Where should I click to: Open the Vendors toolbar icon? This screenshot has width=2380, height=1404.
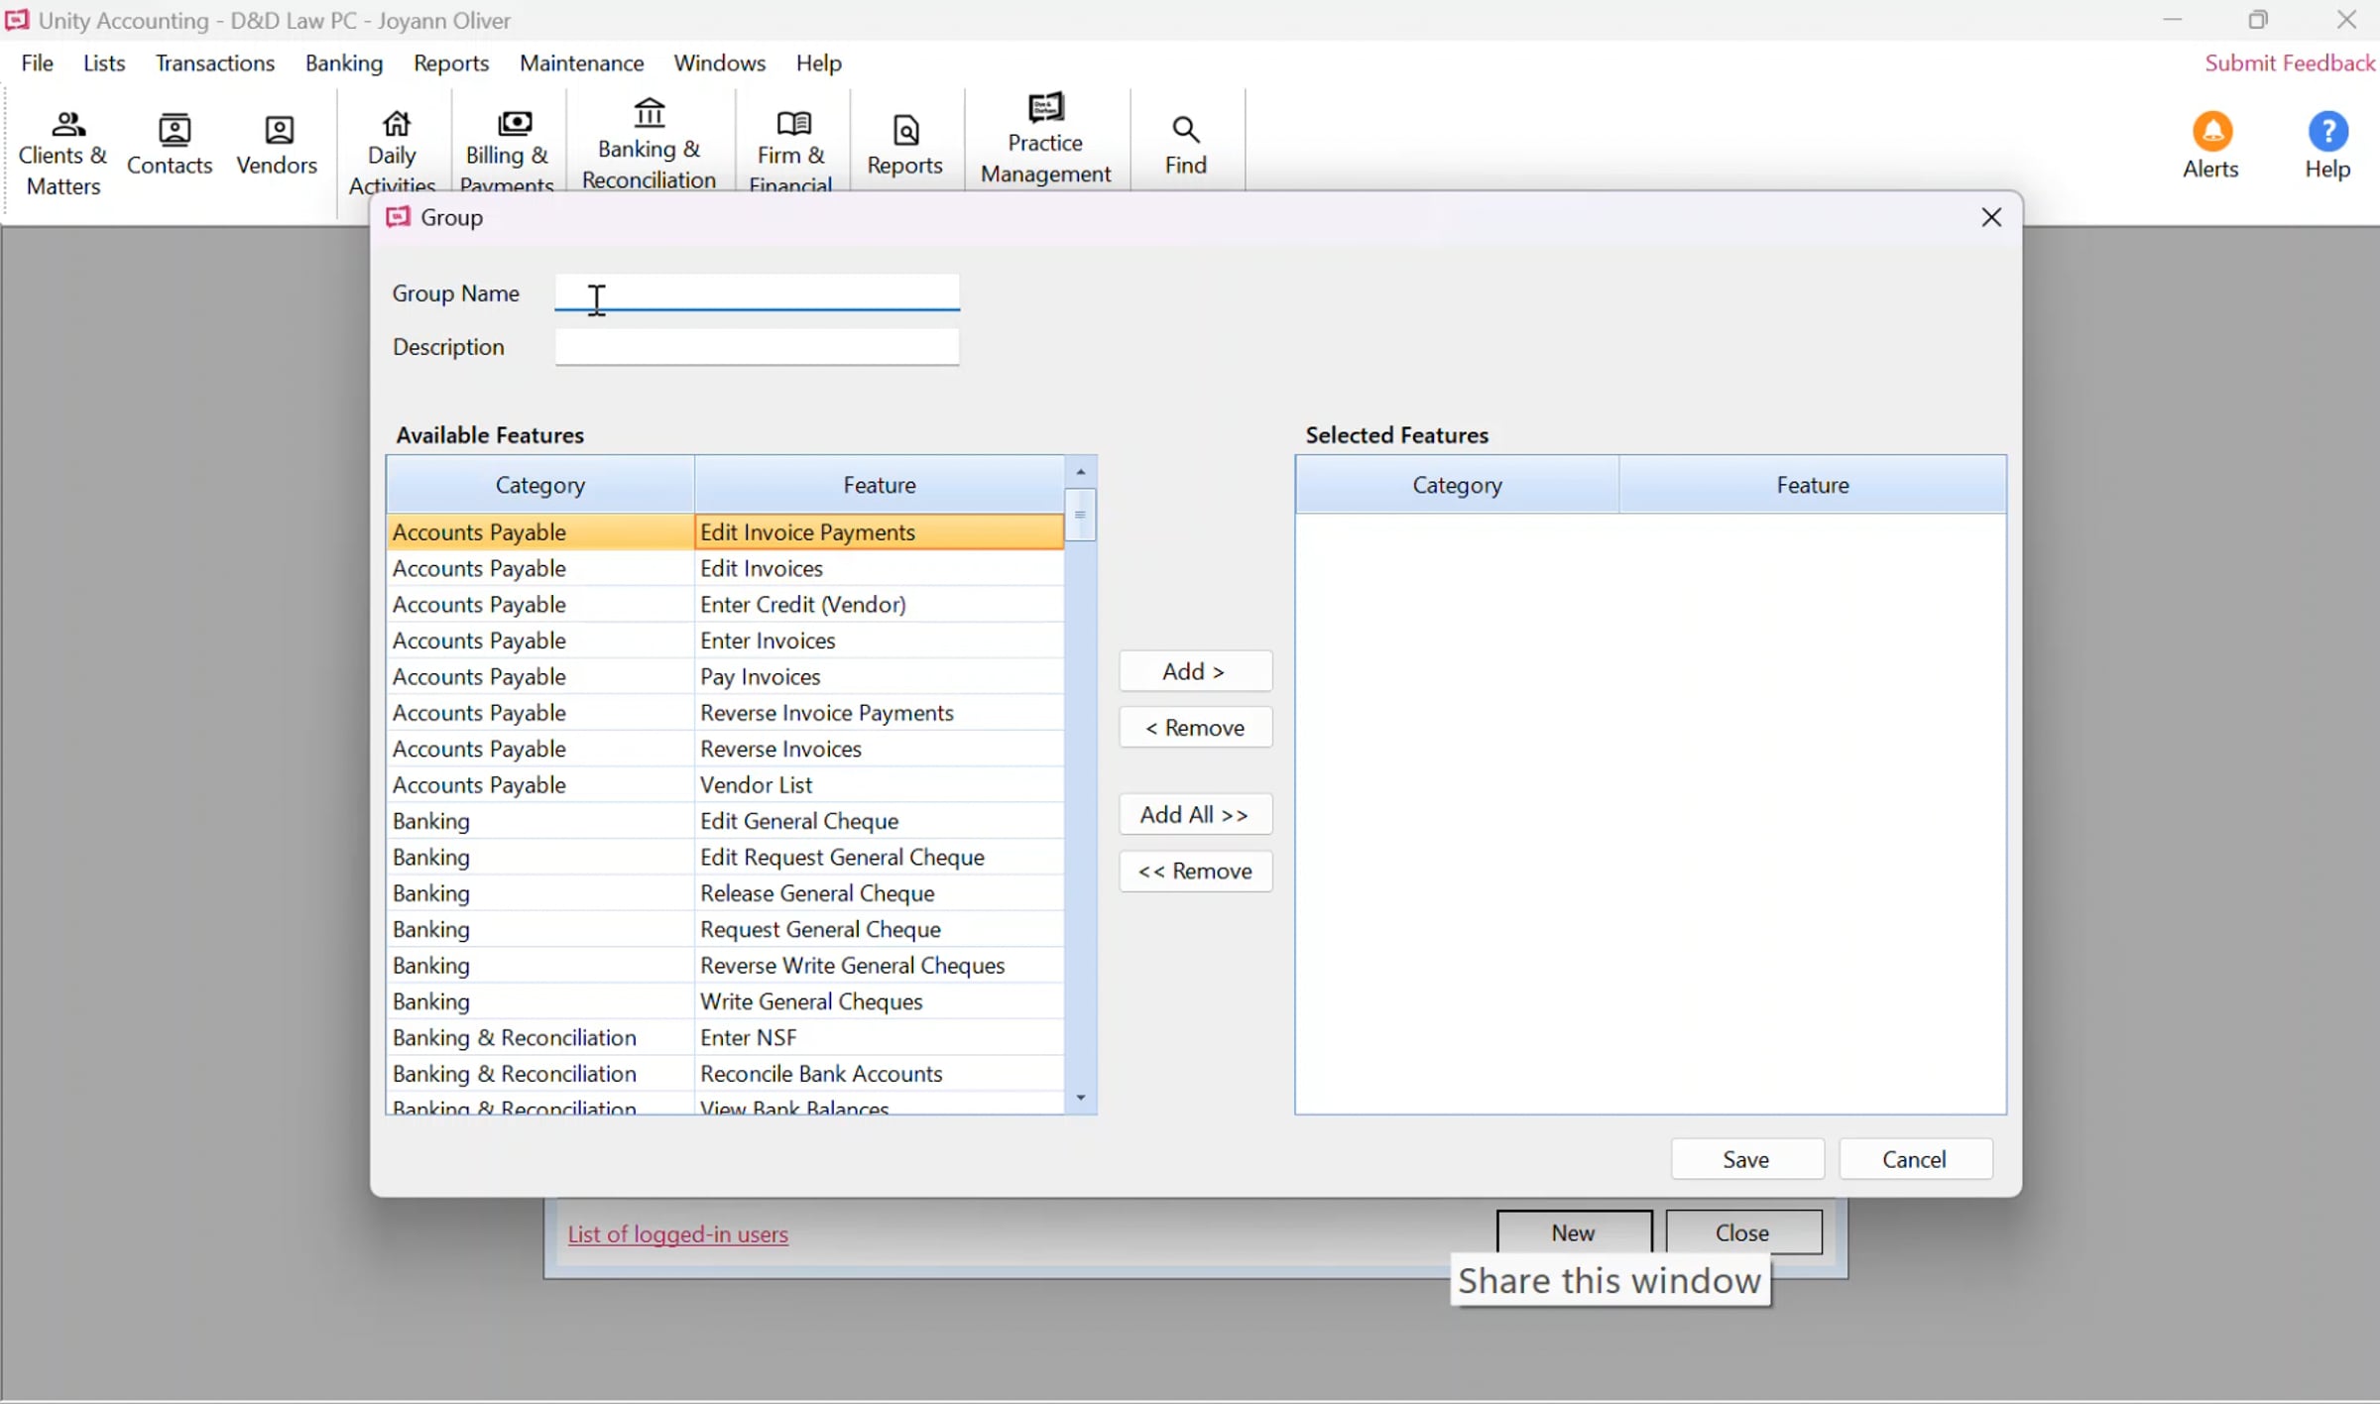click(x=277, y=145)
